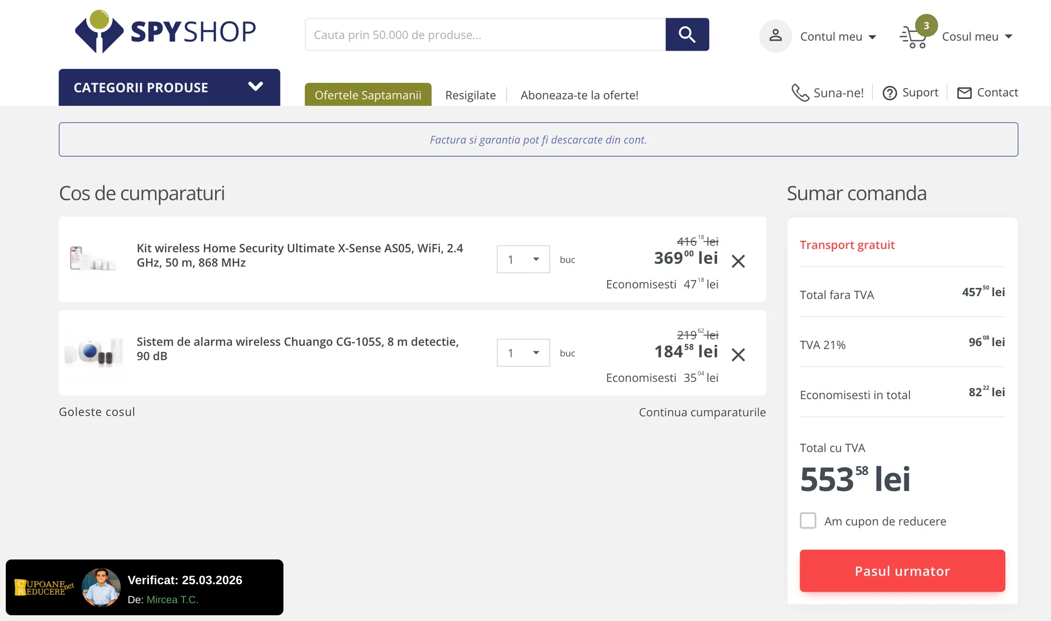Open the Chuango alarm product thumbnail
The image size is (1051, 621).
click(x=94, y=351)
